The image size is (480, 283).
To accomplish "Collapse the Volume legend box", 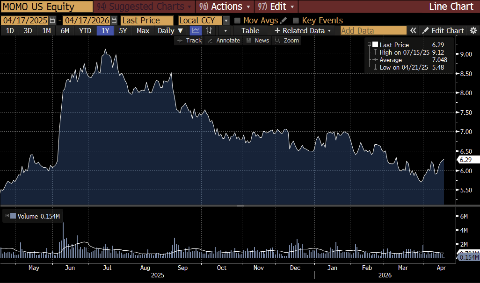I will pyautogui.click(x=7, y=216).
